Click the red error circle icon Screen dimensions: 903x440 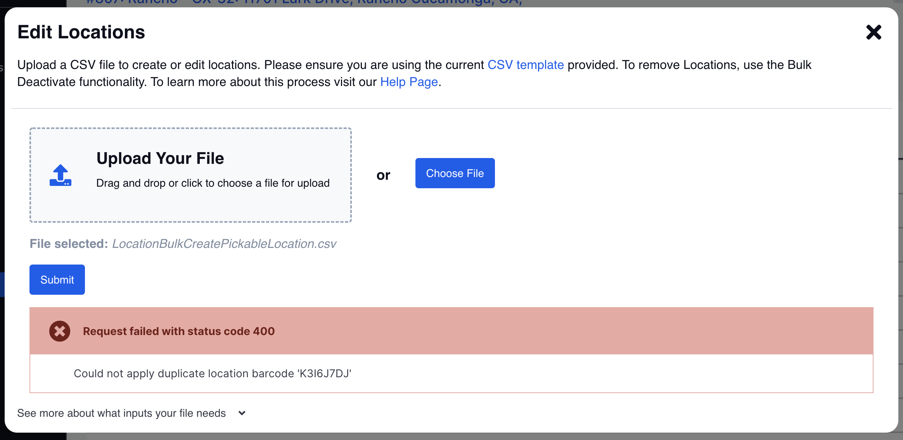60,331
